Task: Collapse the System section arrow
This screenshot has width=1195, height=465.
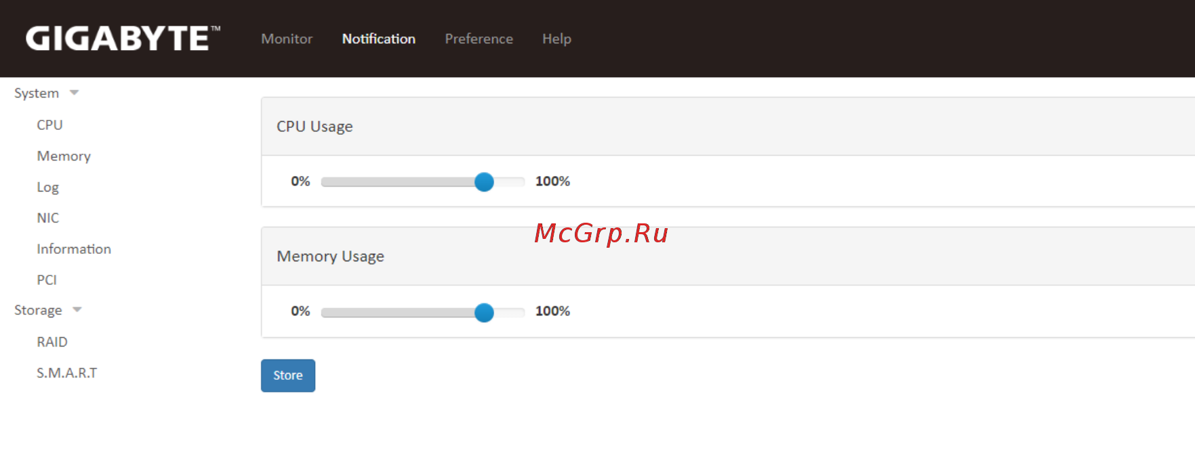Action: tap(75, 93)
